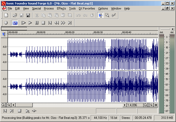
Task: Toggle Loop Playback button
Action: point(15,23)
